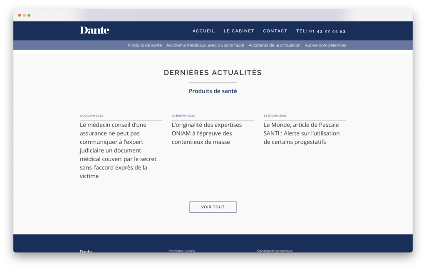The image size is (426, 270).
Task: Open the Autres compétences section
Action: pyautogui.click(x=325, y=45)
